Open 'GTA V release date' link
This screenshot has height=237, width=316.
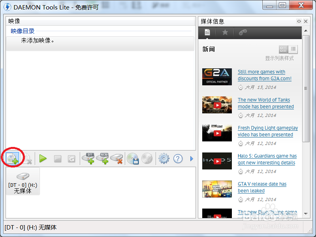pos(262,187)
